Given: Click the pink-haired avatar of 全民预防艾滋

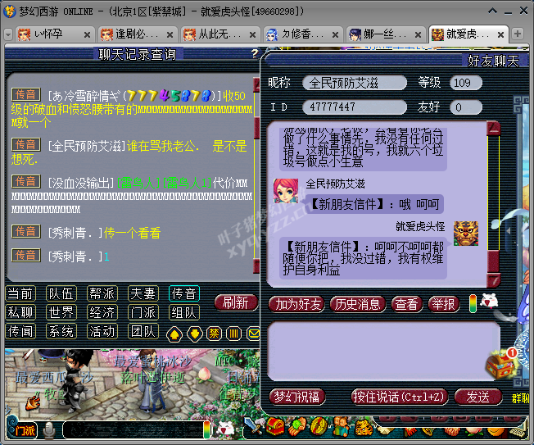Looking at the screenshot, I should pyautogui.click(x=285, y=191).
